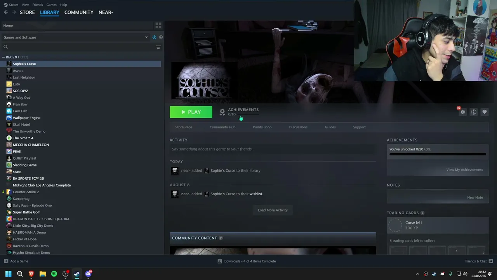Click Wallpaper Engine icon in library list

pyautogui.click(x=9, y=118)
